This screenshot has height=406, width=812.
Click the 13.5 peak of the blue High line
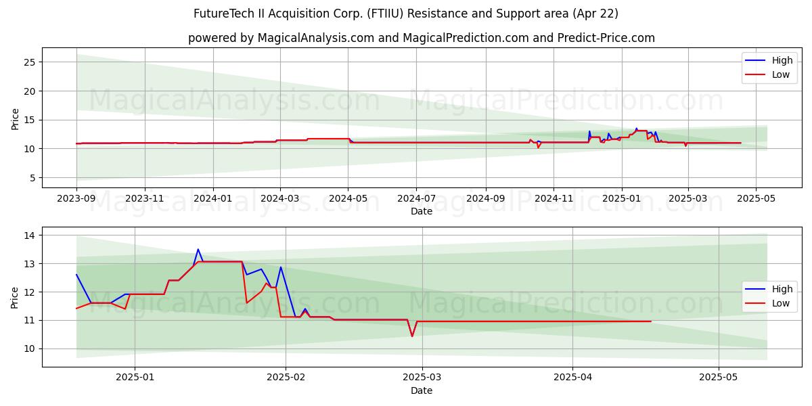coord(198,249)
